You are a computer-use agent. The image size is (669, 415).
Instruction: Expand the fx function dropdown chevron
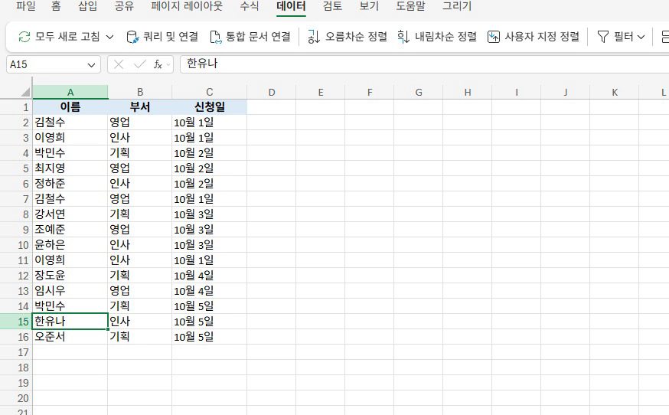click(x=168, y=65)
